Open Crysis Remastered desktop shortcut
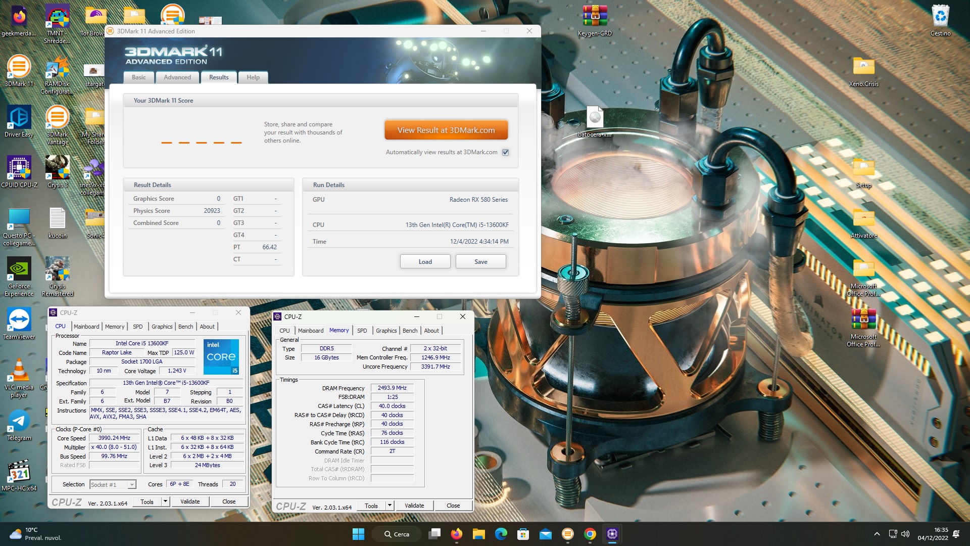970x546 pixels. 57,277
